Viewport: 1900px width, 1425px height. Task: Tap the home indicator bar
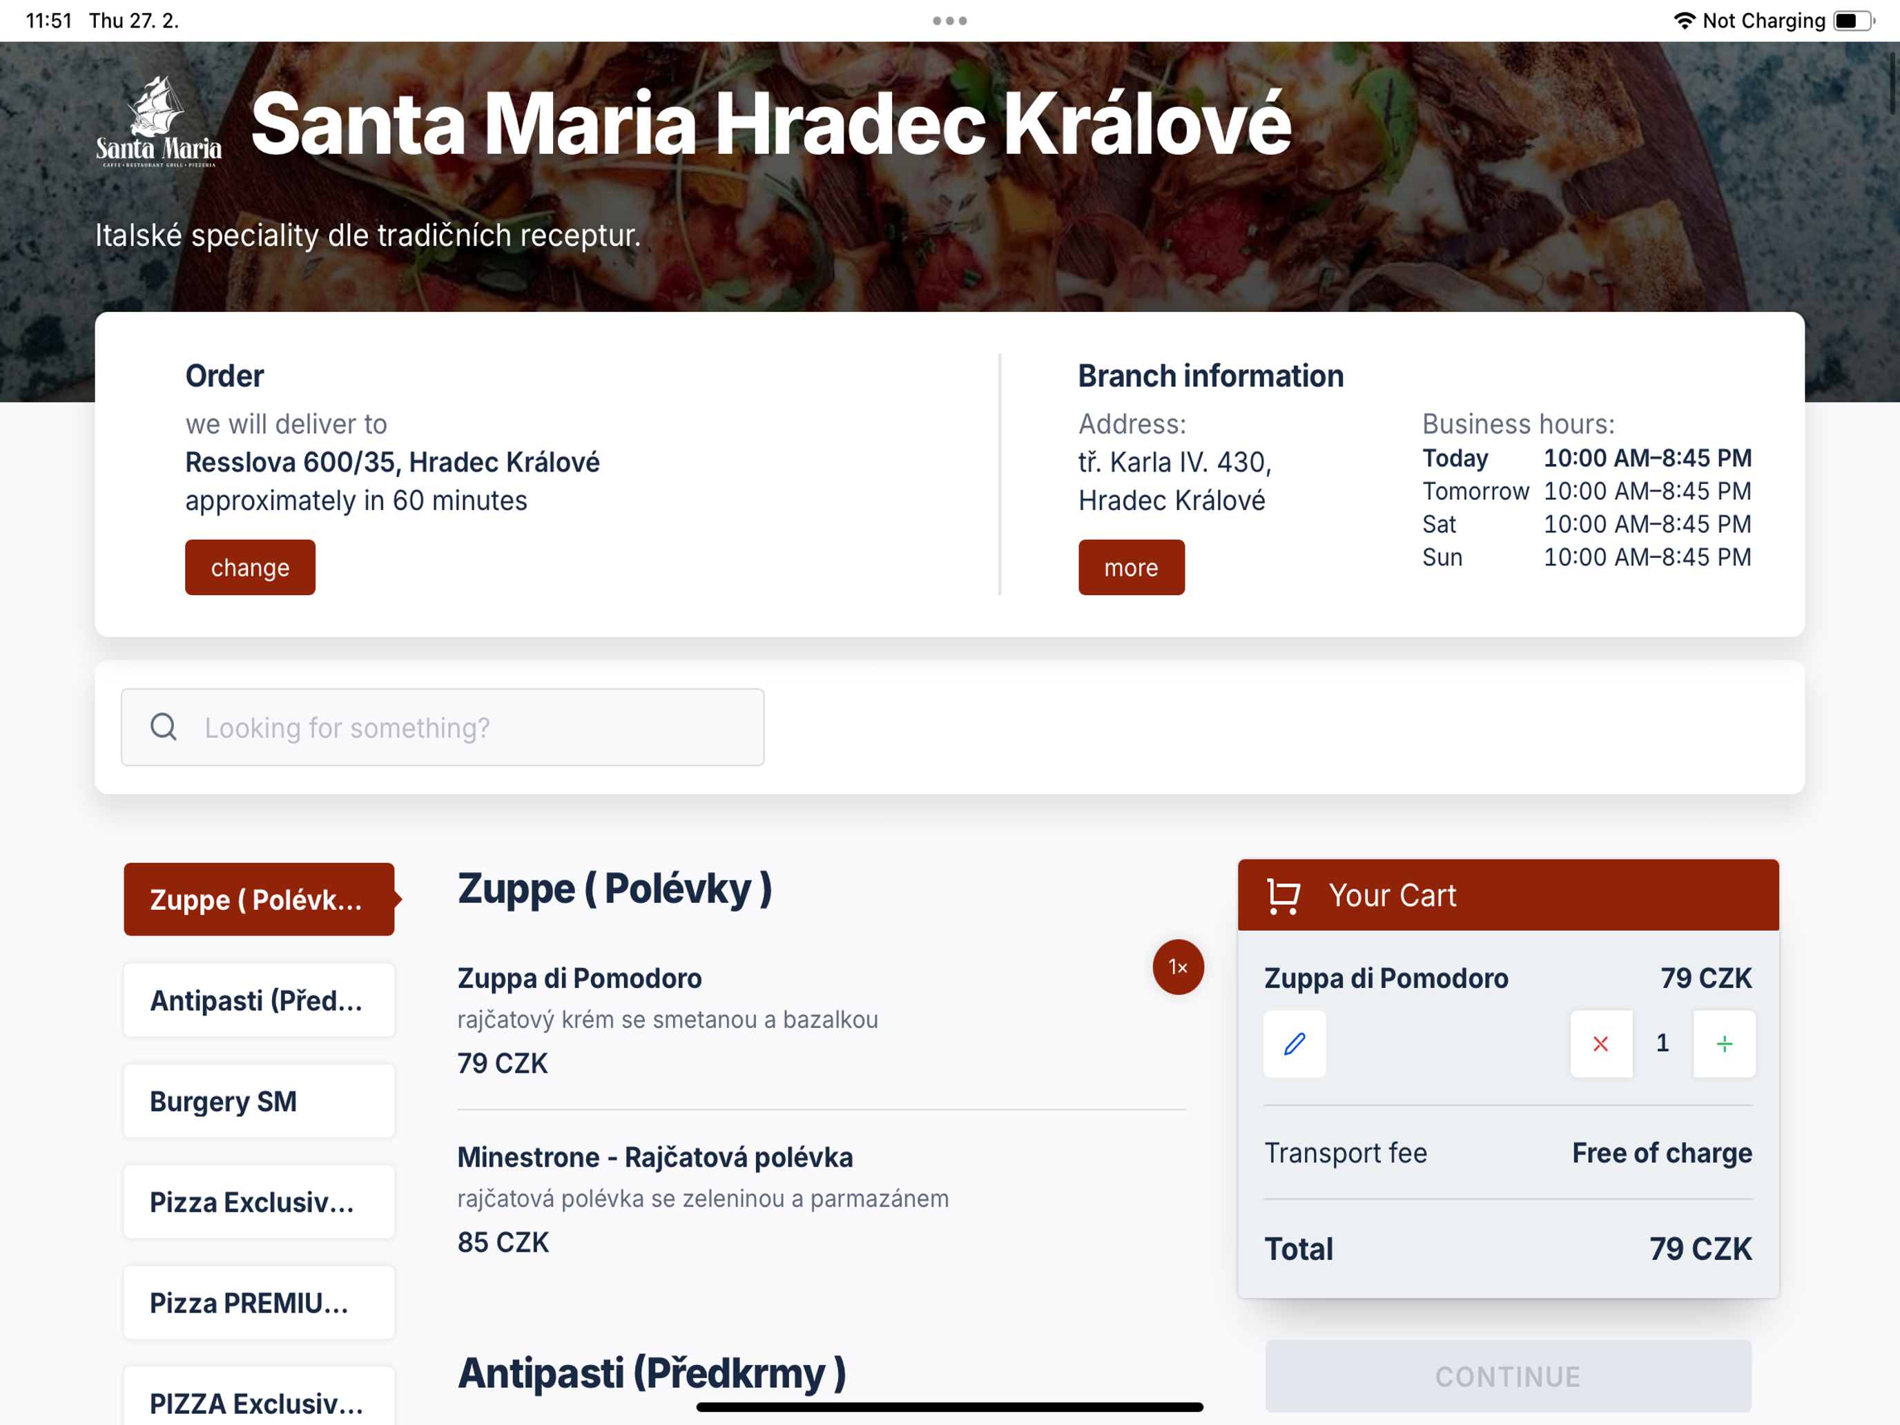click(950, 1408)
